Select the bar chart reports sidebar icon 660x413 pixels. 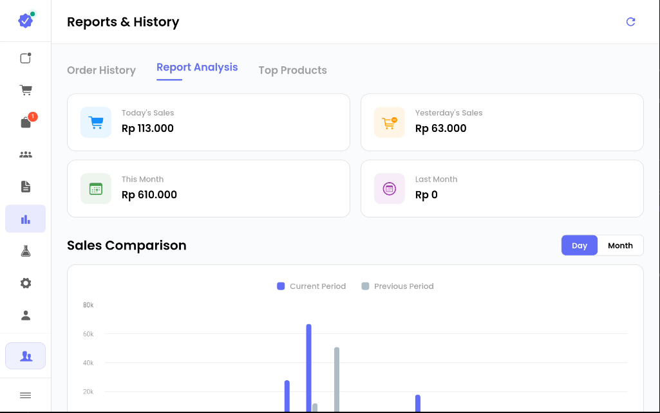(25, 219)
